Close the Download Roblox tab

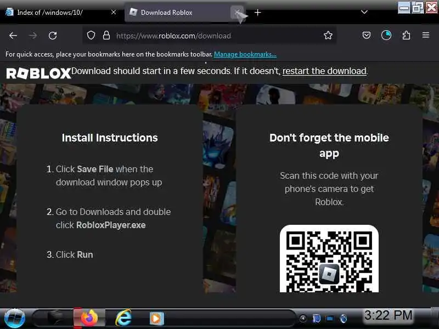[237, 12]
